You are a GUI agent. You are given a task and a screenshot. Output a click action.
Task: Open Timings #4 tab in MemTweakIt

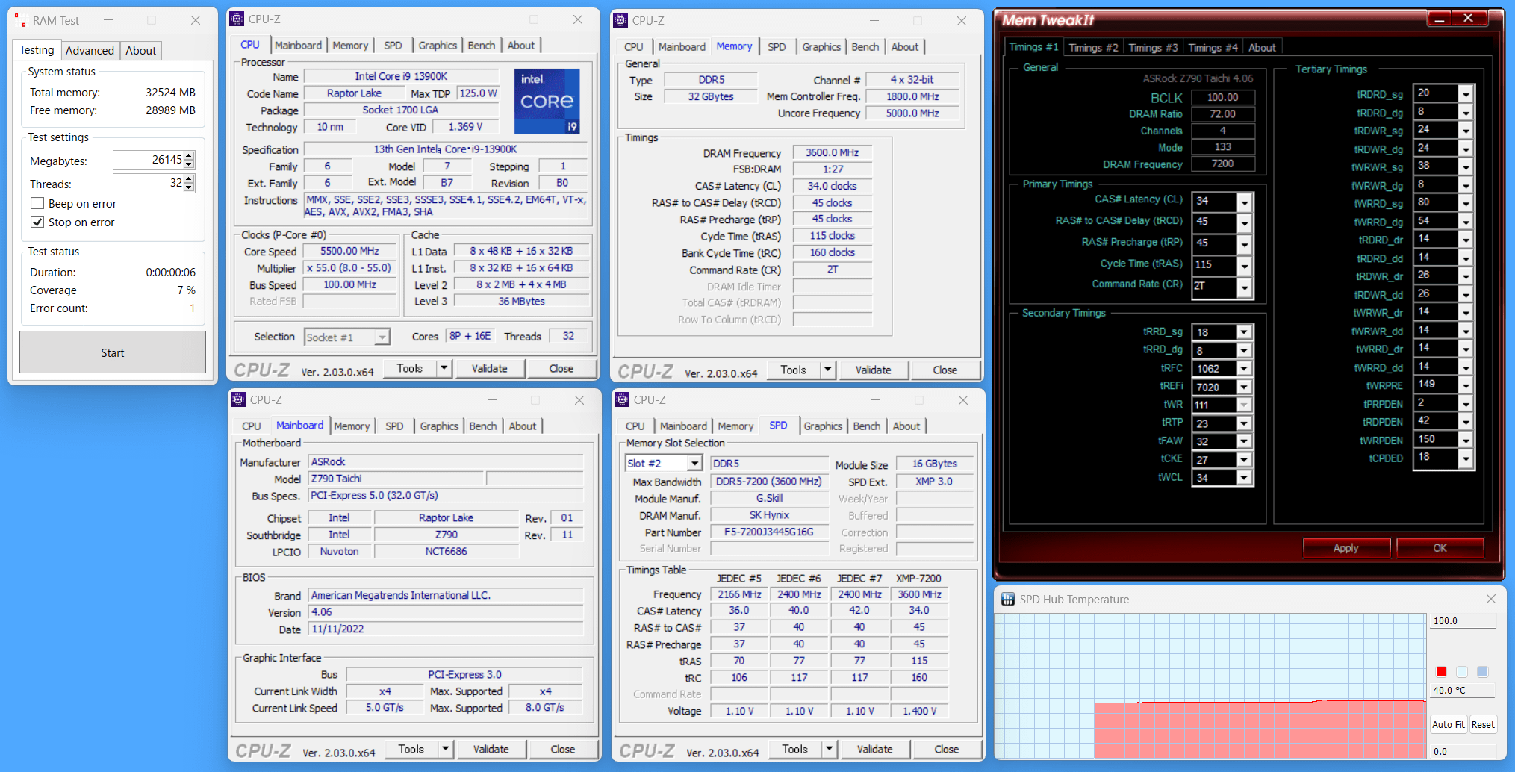pyautogui.click(x=1213, y=47)
